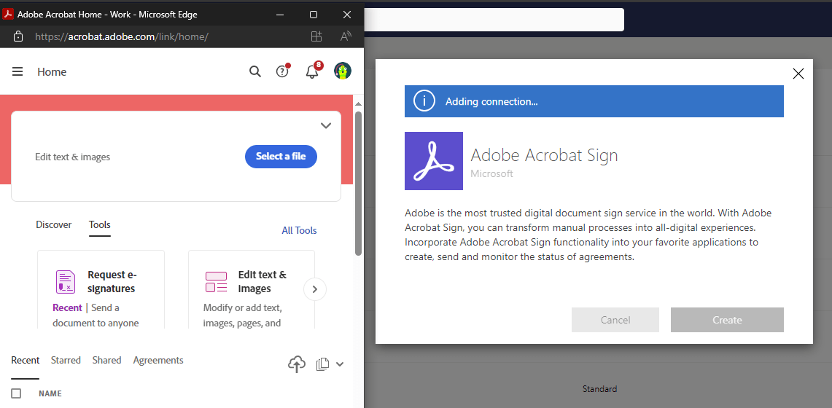This screenshot has width=832, height=408.
Task: Click the address bar URL acrobat.adobe.com
Action: [x=122, y=36]
